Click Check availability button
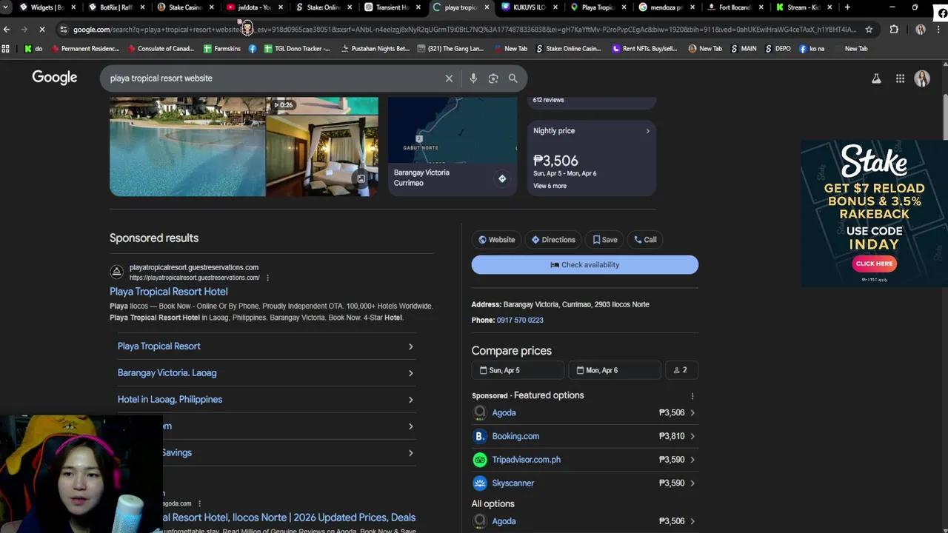The height and width of the screenshot is (533, 948). (584, 265)
